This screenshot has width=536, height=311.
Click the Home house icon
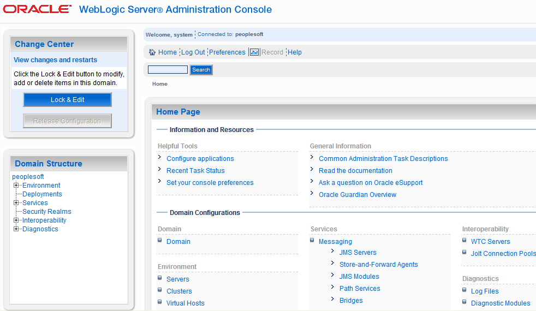152,52
